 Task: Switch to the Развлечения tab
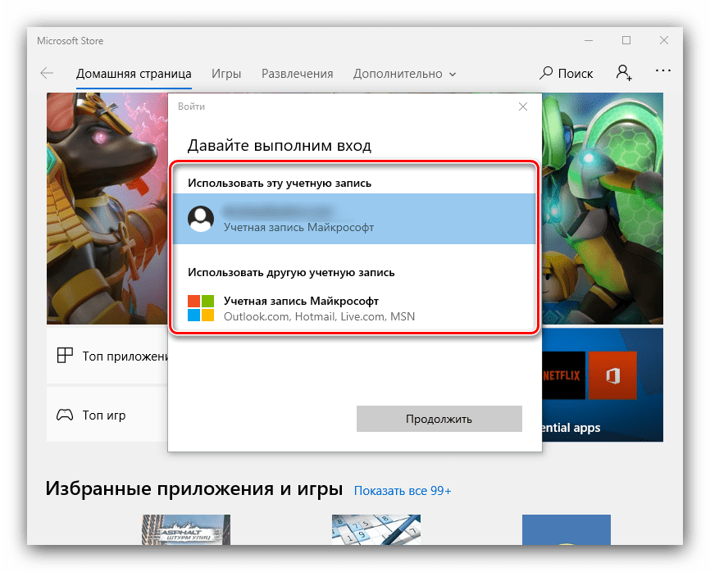297,73
